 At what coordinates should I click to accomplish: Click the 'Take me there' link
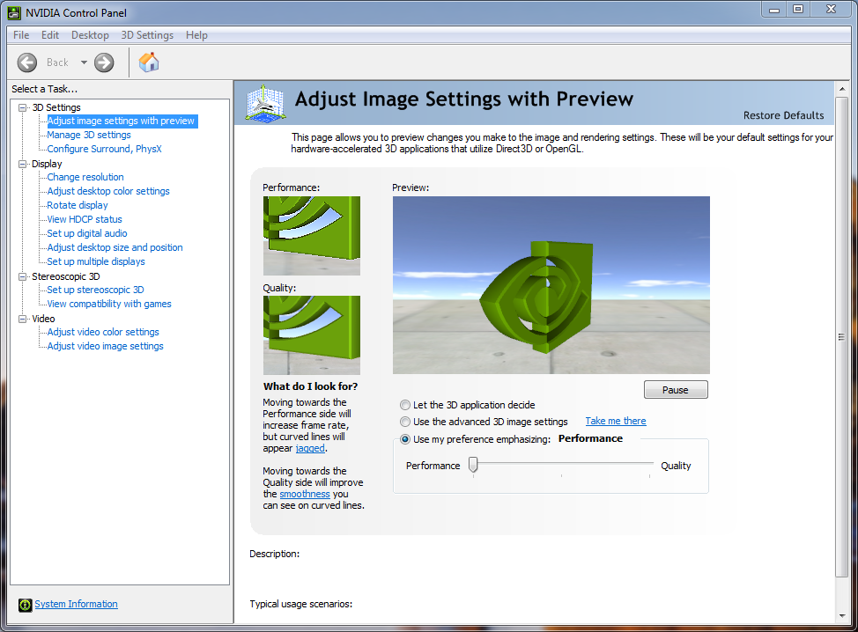click(x=615, y=421)
